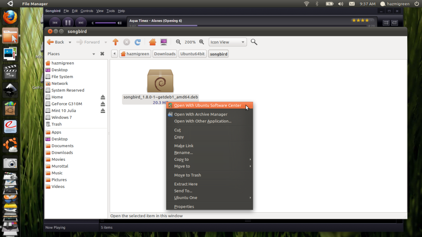422x237 pixels.
Task: Open Forward history dropdown arrow
Action: [x=106, y=42]
